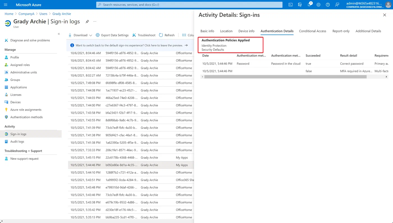Focus the Search resources input field
This screenshot has height=223, width=393.
(189, 5)
